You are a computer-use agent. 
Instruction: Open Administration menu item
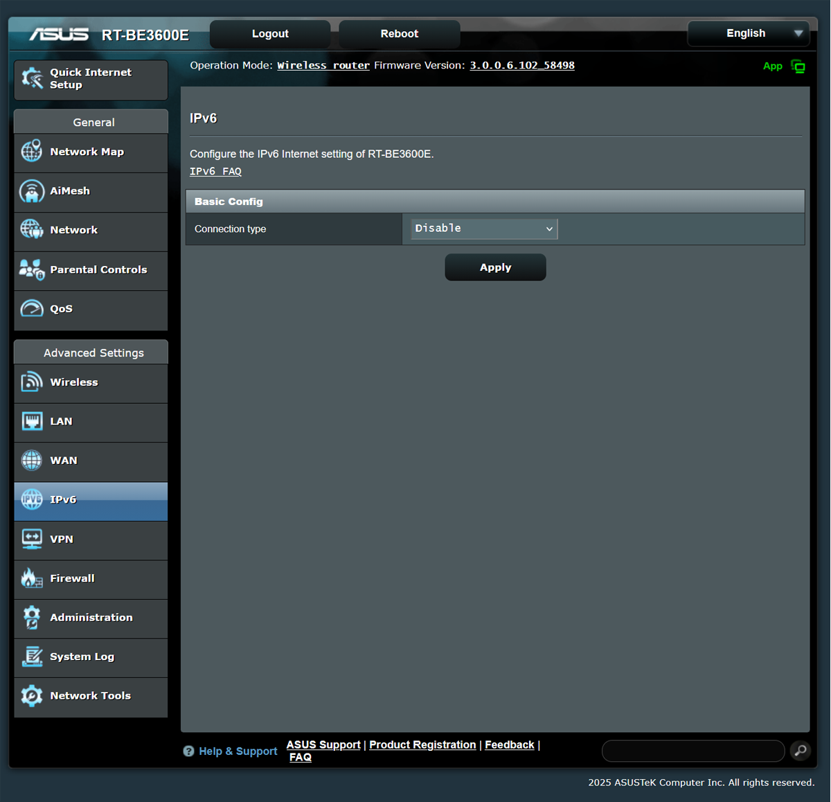pyautogui.click(x=91, y=618)
